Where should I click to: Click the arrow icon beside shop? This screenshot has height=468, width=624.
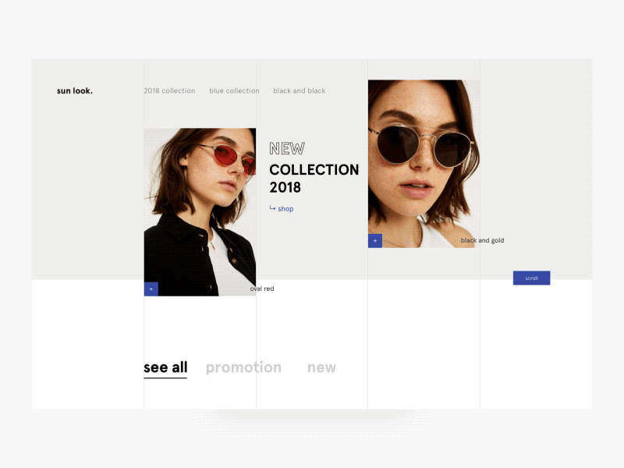[x=272, y=208]
